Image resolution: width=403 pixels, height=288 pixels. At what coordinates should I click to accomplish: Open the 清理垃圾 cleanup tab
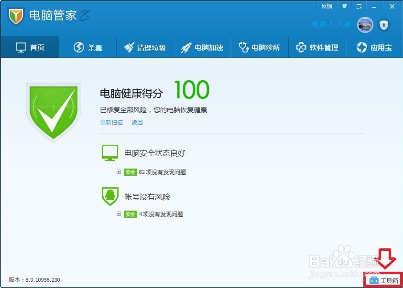tap(145, 47)
